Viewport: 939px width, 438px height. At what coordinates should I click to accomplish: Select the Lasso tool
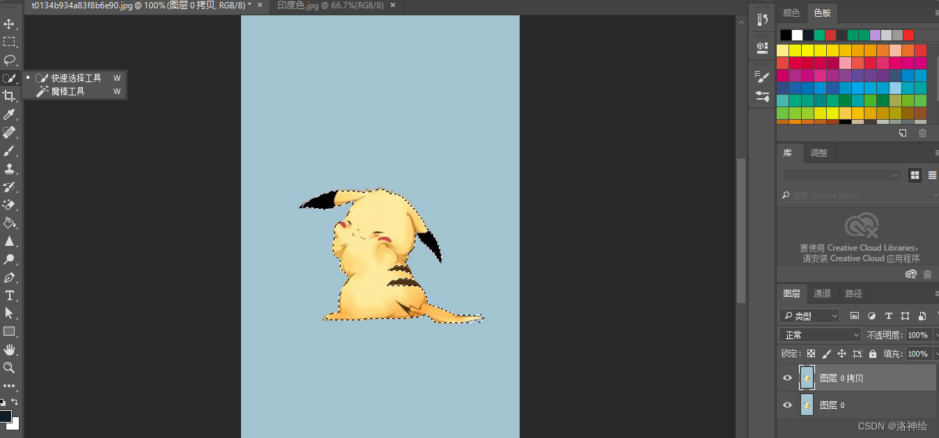pos(9,60)
